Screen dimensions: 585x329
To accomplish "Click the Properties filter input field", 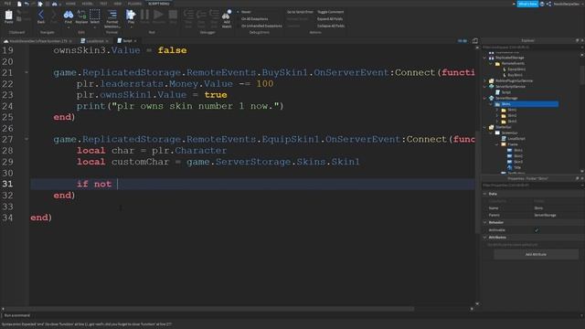I will (x=530, y=186).
